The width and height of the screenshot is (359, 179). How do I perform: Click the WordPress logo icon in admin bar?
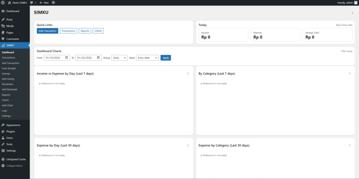coord(3,2)
